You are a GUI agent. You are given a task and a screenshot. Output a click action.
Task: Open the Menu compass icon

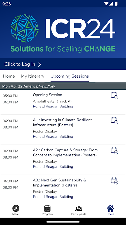(16, 208)
